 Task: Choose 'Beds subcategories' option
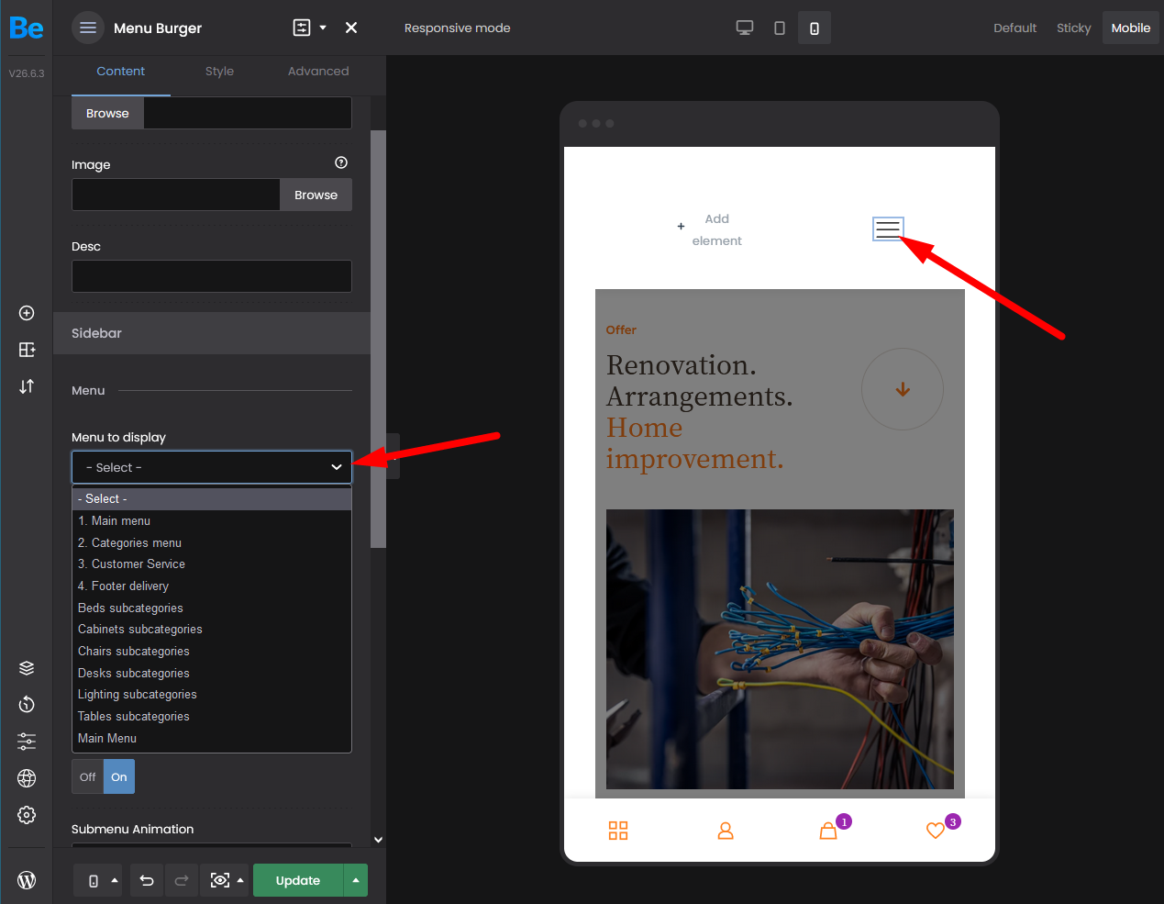pyautogui.click(x=212, y=608)
